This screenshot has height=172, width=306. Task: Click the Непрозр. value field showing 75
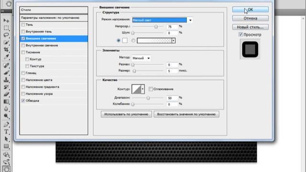click(x=172, y=27)
